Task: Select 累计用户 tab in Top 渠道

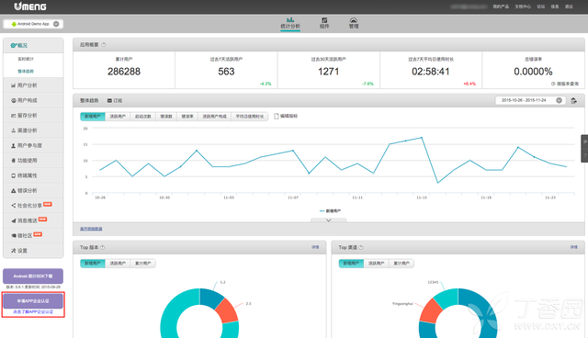Action: click(x=401, y=264)
